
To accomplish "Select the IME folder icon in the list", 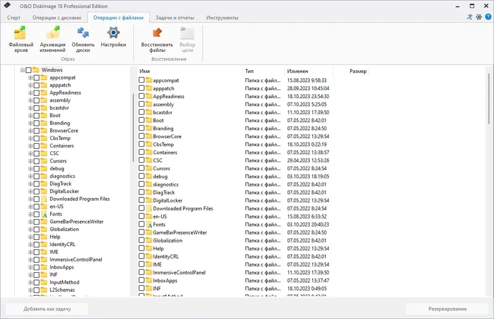I will pyautogui.click(x=149, y=265).
